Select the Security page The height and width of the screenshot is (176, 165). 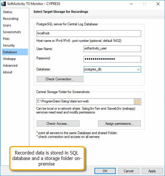pos(9,45)
